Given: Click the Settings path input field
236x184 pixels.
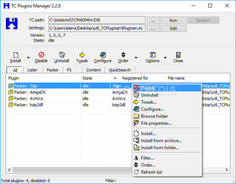Looking at the screenshot, I should coord(97,28).
